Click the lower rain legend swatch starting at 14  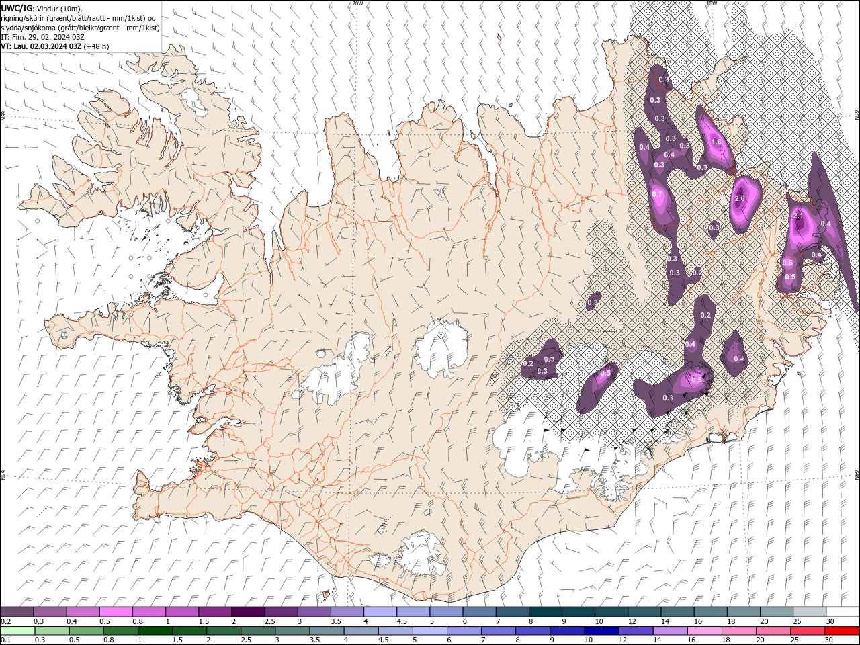[669, 631]
